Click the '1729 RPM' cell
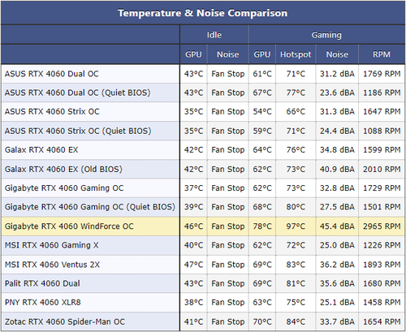Image resolution: width=406 pixels, height=332 pixels. (382, 188)
